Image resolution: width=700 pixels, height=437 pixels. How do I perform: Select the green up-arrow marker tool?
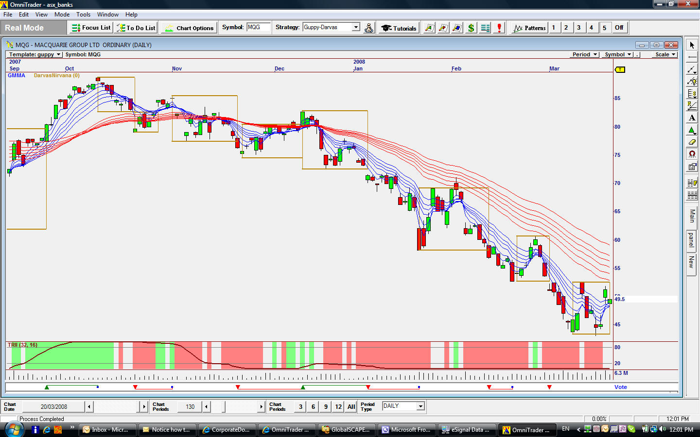coord(692,130)
